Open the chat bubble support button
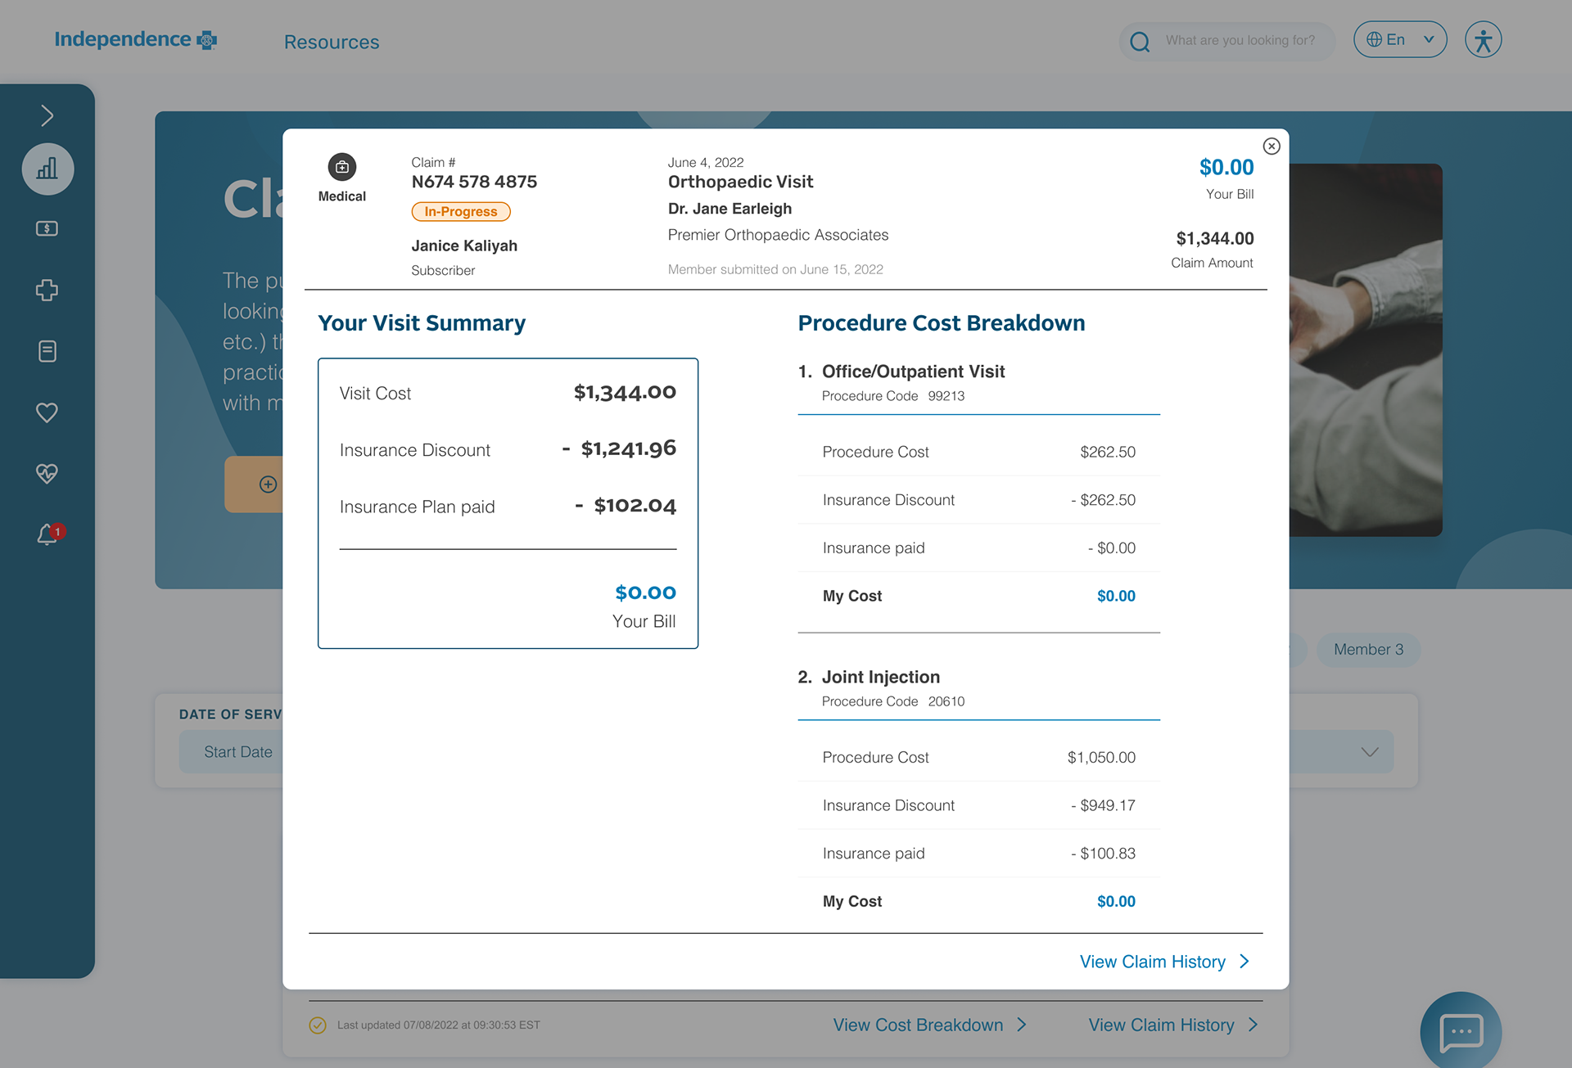 1461,1032
